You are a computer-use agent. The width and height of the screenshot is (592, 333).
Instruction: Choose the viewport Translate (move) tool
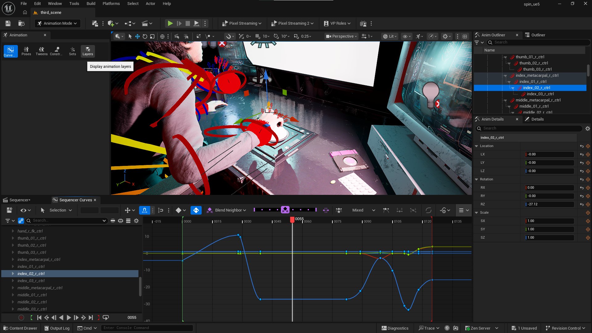pos(138,36)
